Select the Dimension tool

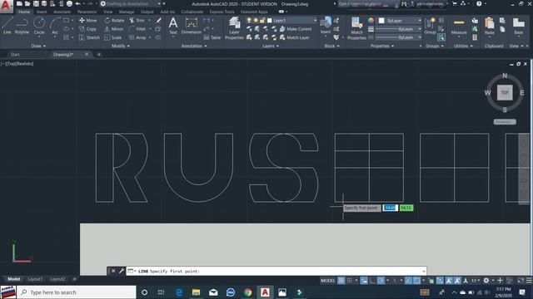coord(192,26)
